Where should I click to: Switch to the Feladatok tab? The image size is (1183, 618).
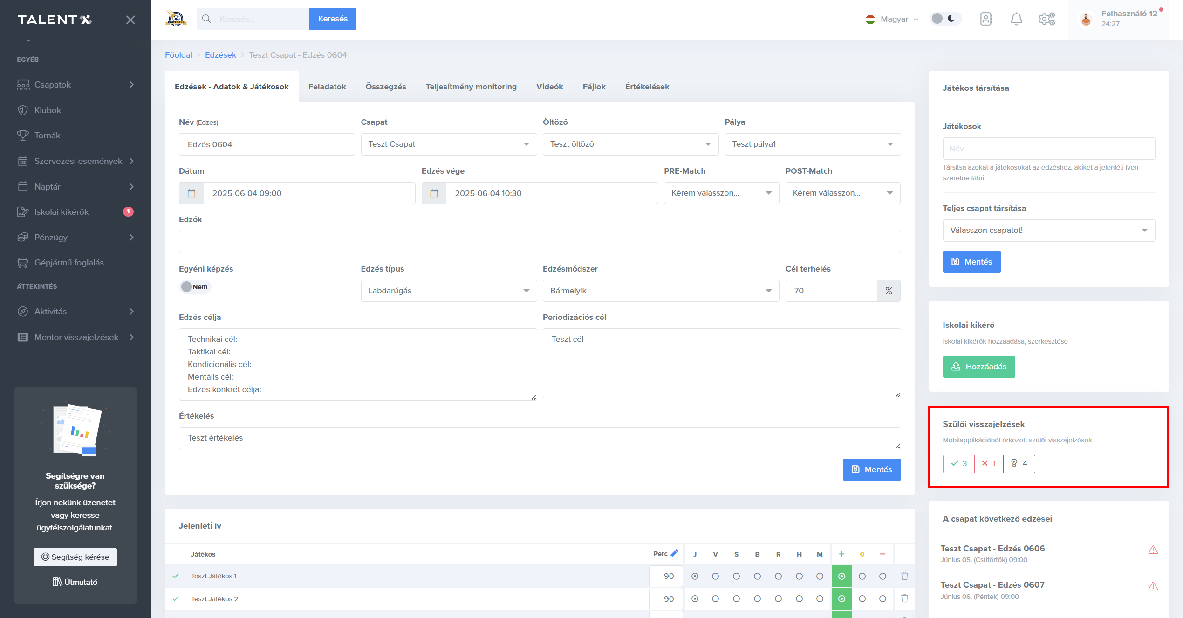[327, 87]
